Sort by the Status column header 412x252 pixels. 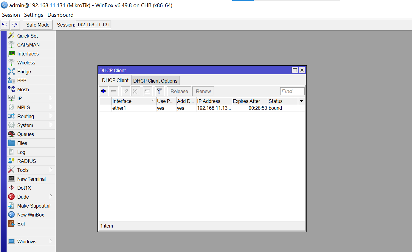point(283,101)
